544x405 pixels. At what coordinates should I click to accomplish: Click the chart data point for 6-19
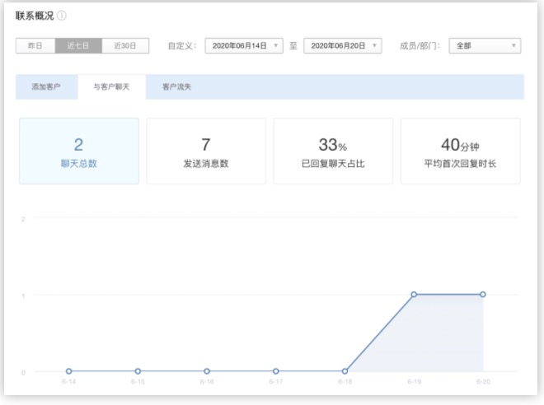pos(414,294)
